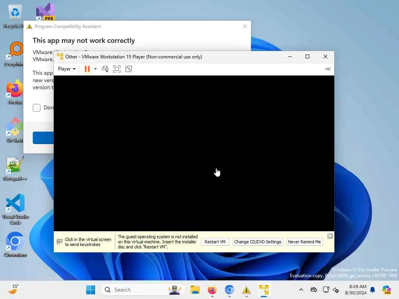Screen dimensions: 399x299
Task: Open the Player menu in VMware
Action: 67,69
